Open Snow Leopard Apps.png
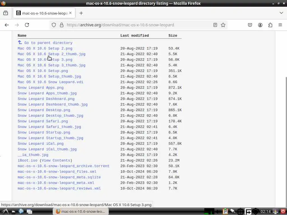287x215 pixels. 41,88
